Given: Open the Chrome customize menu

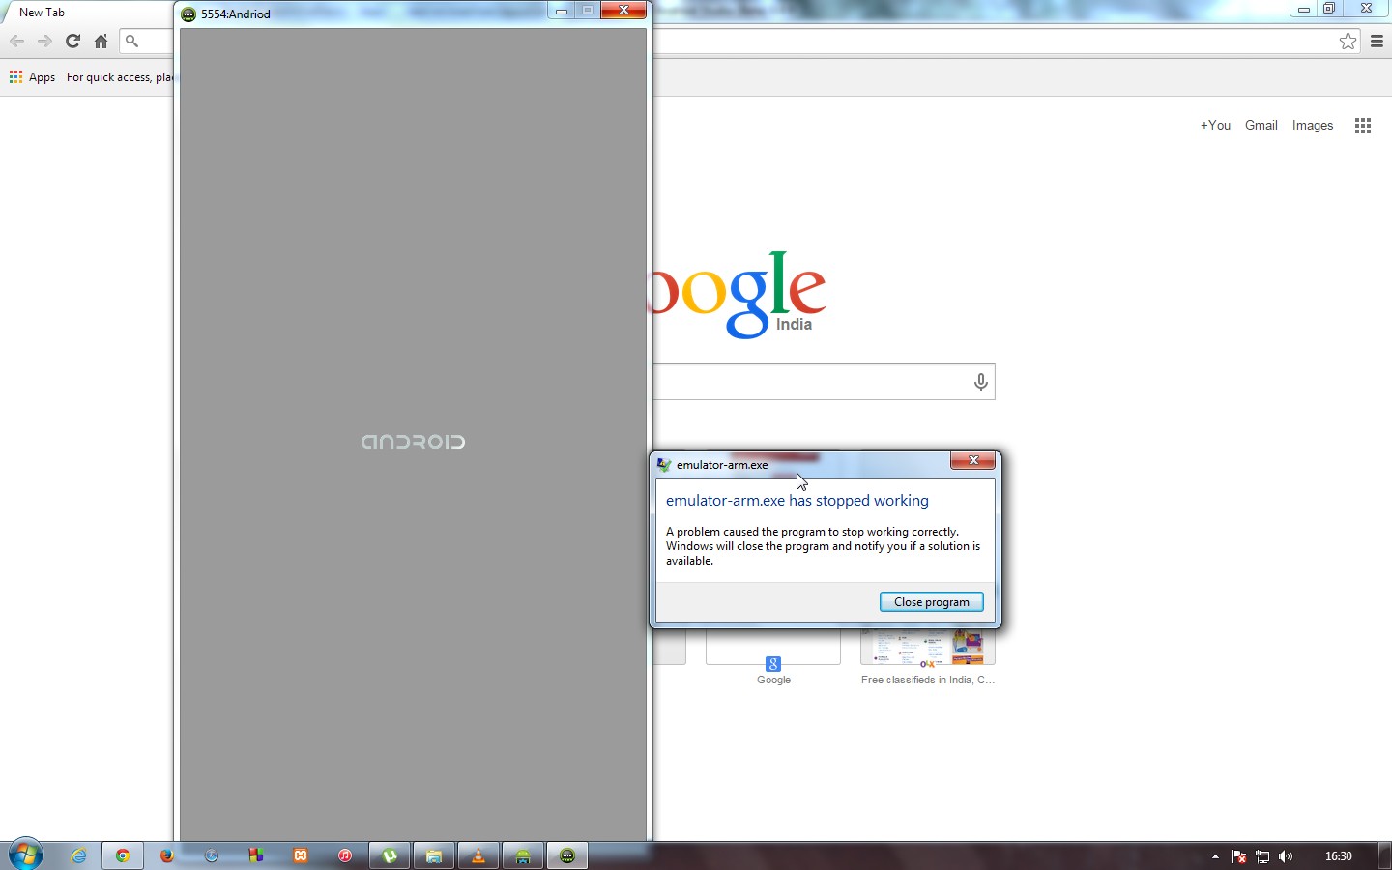Looking at the screenshot, I should point(1378,42).
